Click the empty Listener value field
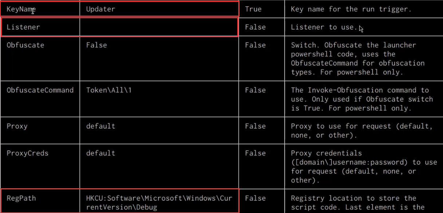 point(159,27)
